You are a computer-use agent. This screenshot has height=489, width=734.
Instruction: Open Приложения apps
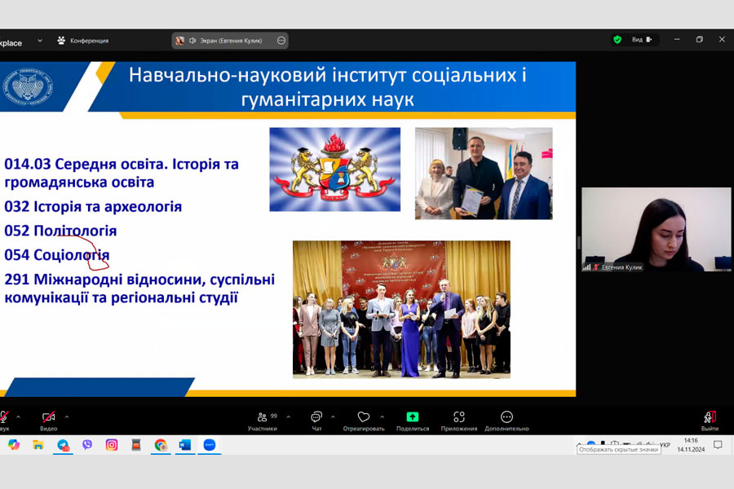coord(458,421)
